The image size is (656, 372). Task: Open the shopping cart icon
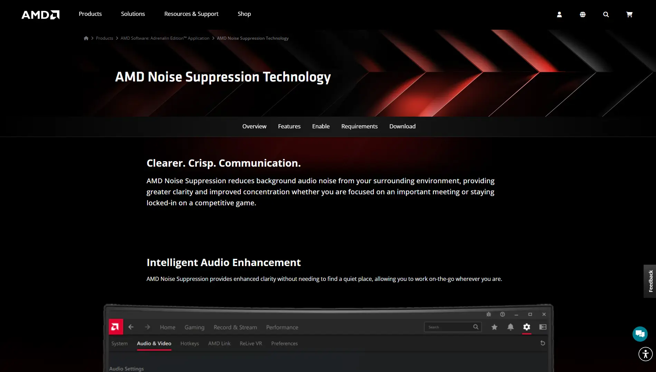(629, 14)
